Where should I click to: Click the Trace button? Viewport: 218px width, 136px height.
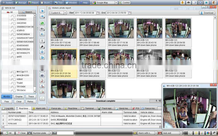31,97
